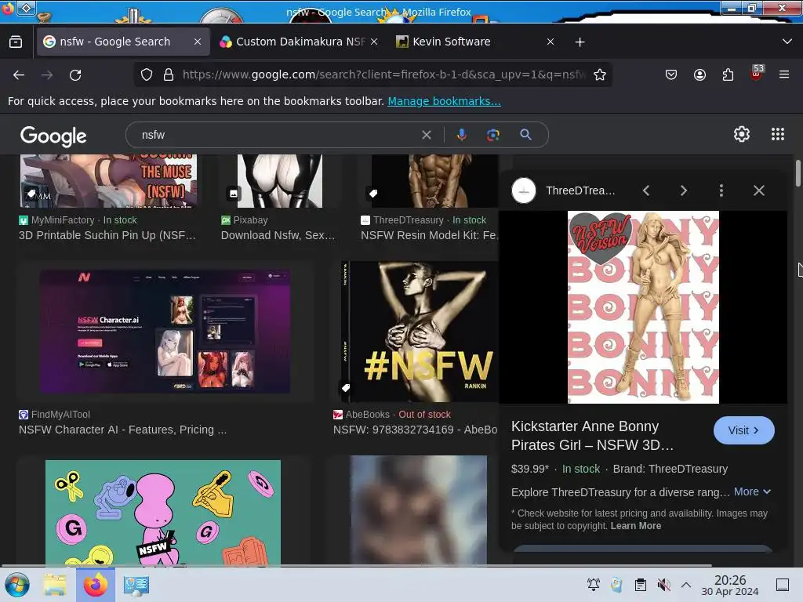Start Google voice search microphone

(461, 135)
